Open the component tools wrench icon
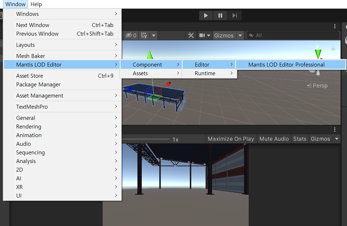Screen dimensions: 347x226 click(191, 35)
